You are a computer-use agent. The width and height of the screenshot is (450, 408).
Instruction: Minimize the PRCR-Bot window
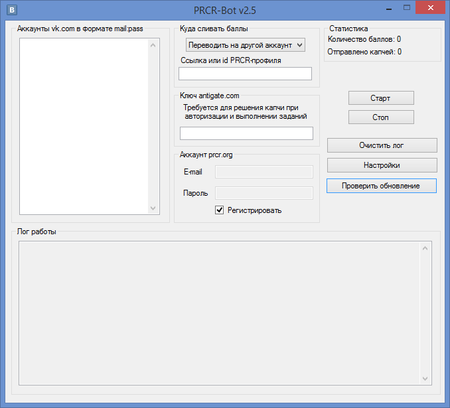[389, 9]
